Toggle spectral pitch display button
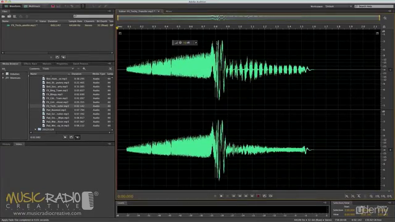 point(59,6)
